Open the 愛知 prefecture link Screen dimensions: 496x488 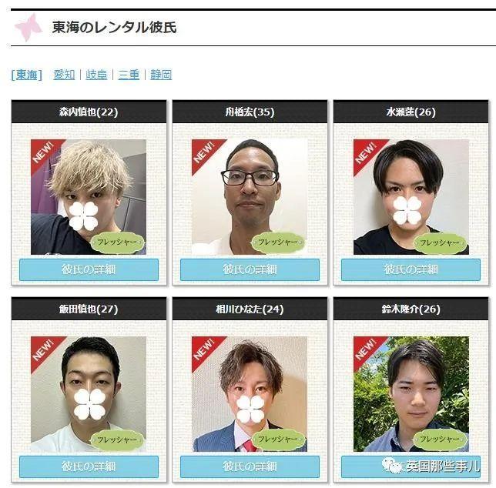pos(64,75)
